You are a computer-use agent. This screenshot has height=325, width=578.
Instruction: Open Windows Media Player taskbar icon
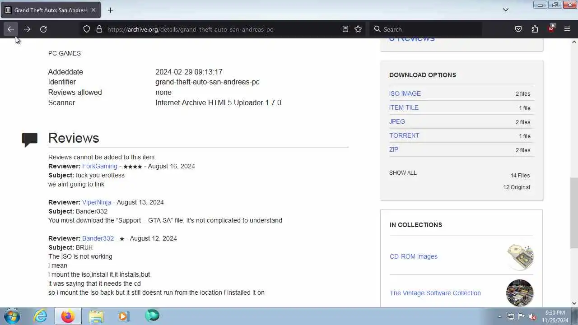(x=123, y=316)
